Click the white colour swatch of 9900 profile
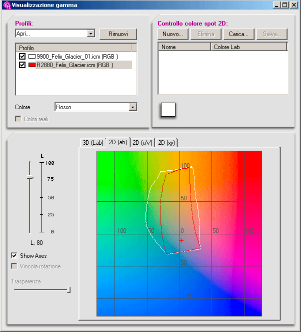This screenshot has height=332, width=301. [32, 56]
